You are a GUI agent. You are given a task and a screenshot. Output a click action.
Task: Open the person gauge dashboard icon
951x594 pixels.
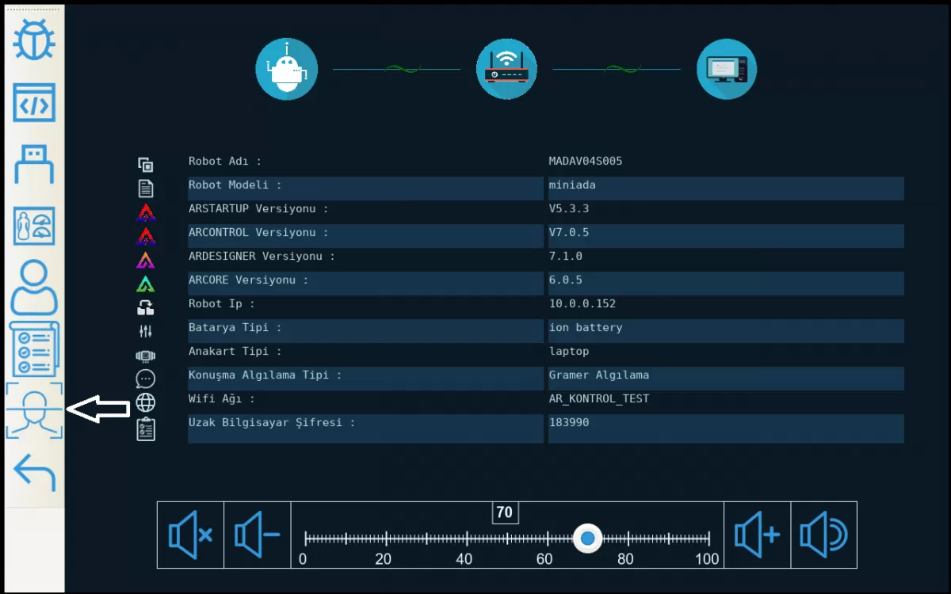coord(34,226)
